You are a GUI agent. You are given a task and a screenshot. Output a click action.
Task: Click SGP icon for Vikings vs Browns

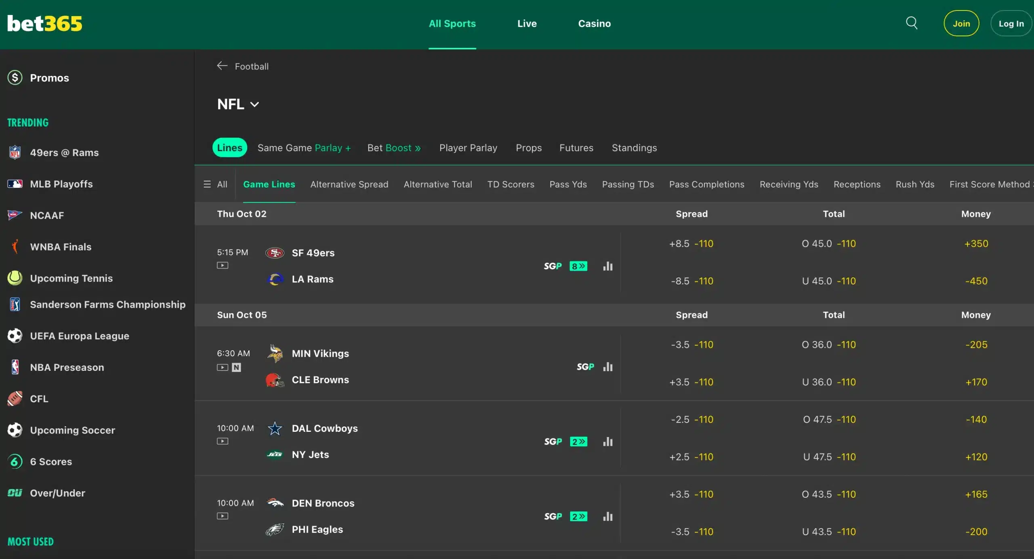pos(585,367)
